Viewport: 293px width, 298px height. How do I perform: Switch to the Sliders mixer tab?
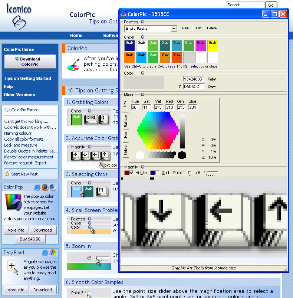pos(125,150)
